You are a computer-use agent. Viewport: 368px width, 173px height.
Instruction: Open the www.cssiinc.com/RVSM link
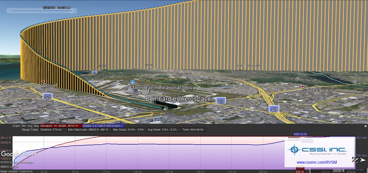[x=316, y=162]
